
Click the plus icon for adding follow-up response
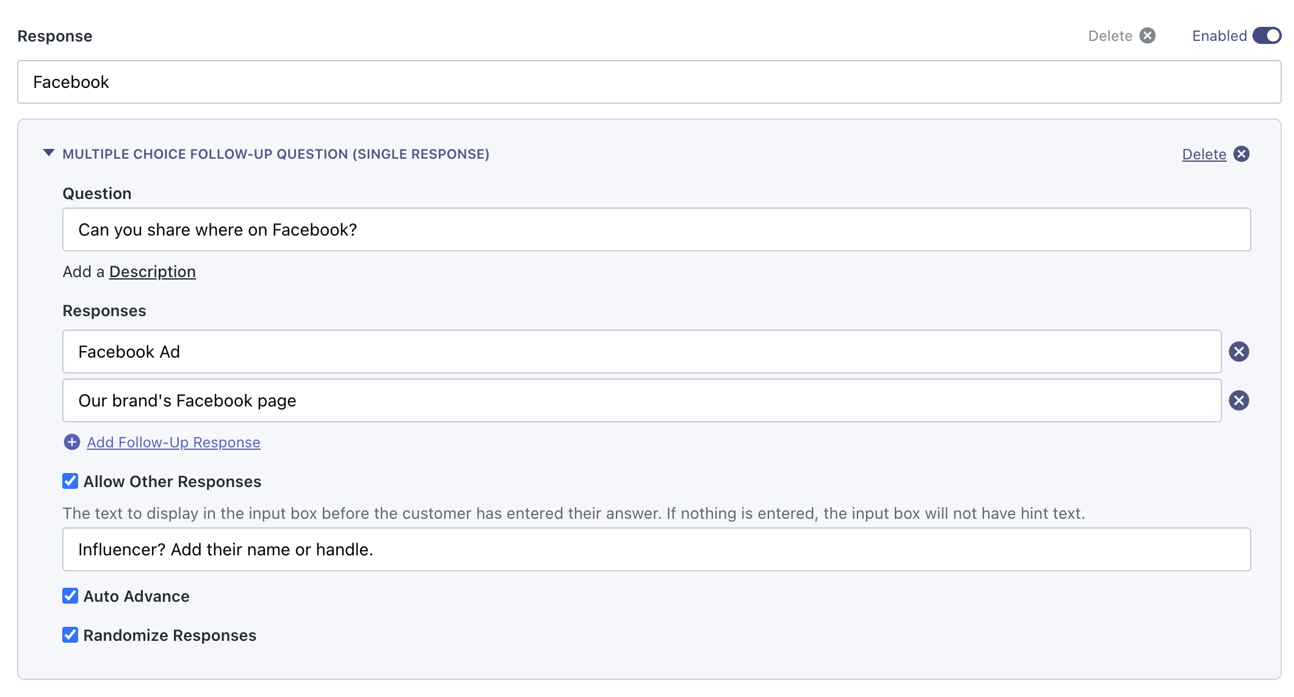click(x=72, y=442)
